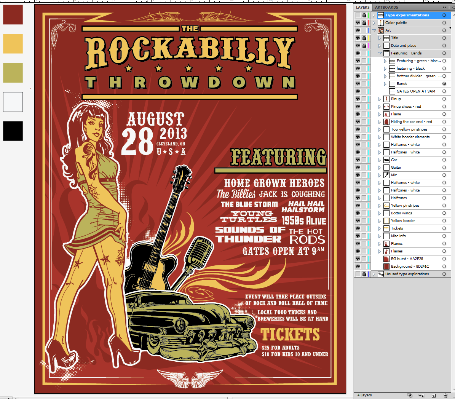Click the Mic layer thumbnail icon

[386, 175]
